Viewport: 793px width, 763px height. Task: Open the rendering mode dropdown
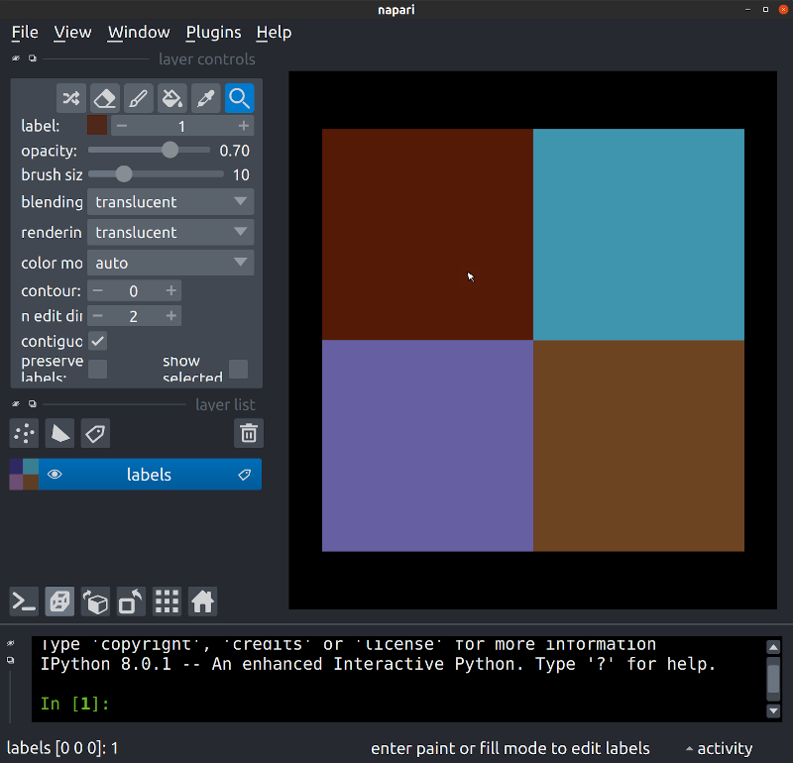coord(170,232)
